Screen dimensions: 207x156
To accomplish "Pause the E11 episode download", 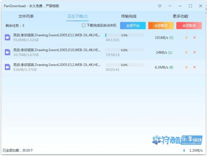I will 187,38.
